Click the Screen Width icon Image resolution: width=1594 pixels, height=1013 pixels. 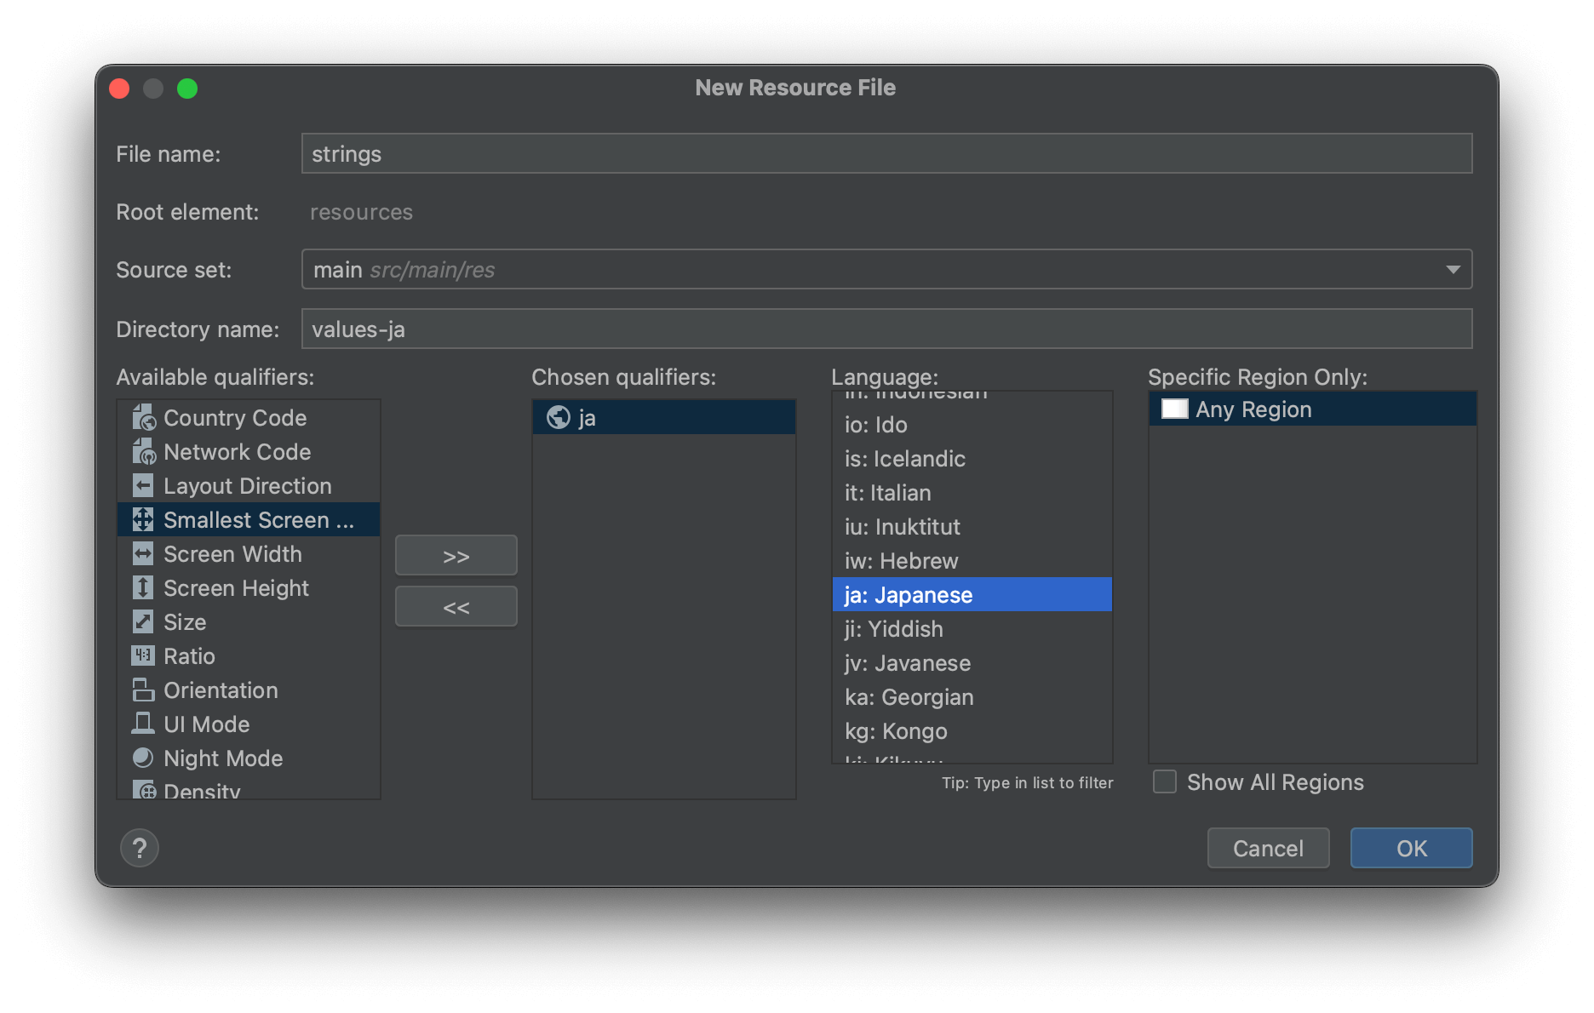143,554
